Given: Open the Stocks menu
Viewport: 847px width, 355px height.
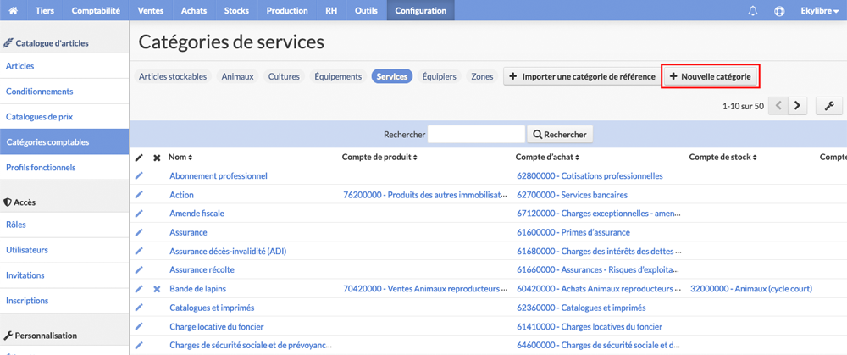Looking at the screenshot, I should [x=237, y=10].
